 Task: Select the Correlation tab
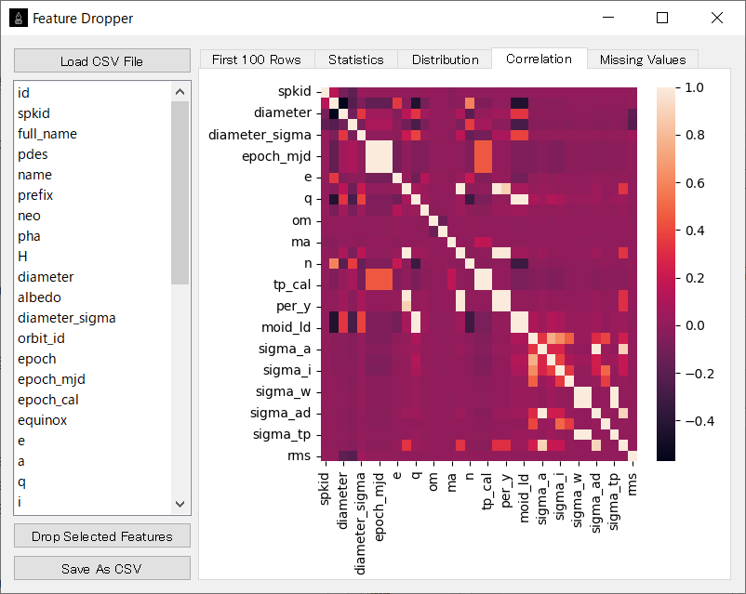540,59
